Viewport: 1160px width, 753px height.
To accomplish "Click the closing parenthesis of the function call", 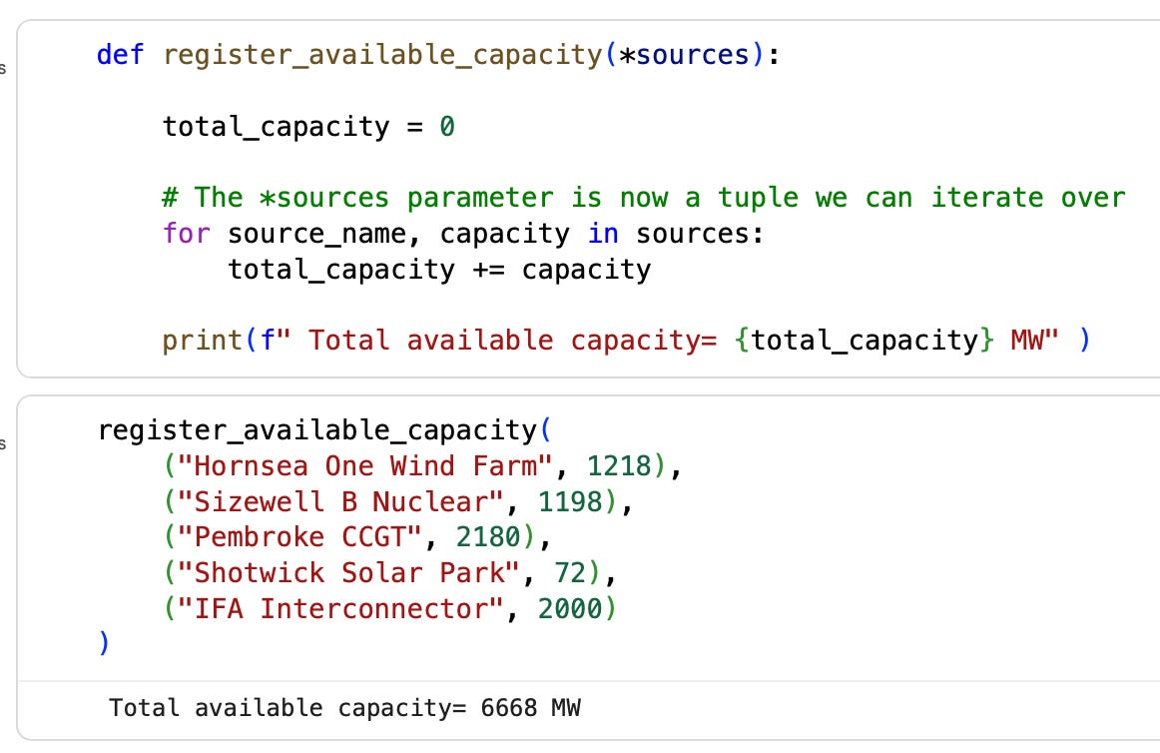I will (x=104, y=643).
